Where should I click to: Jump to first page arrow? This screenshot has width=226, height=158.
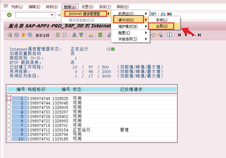pos(179,35)
